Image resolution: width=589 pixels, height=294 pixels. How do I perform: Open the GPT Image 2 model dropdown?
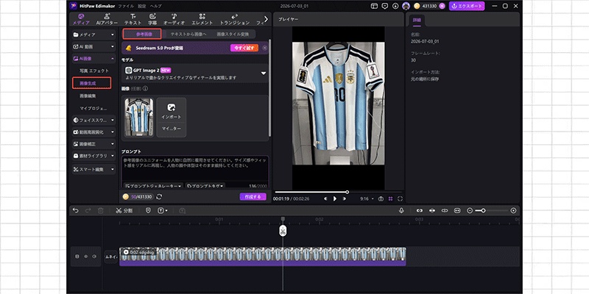pyautogui.click(x=195, y=73)
